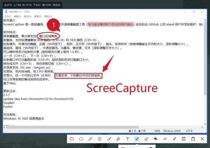Open the 帮助(H) menu in Notepad
This screenshot has height=148, width=210.
pos(48,16)
